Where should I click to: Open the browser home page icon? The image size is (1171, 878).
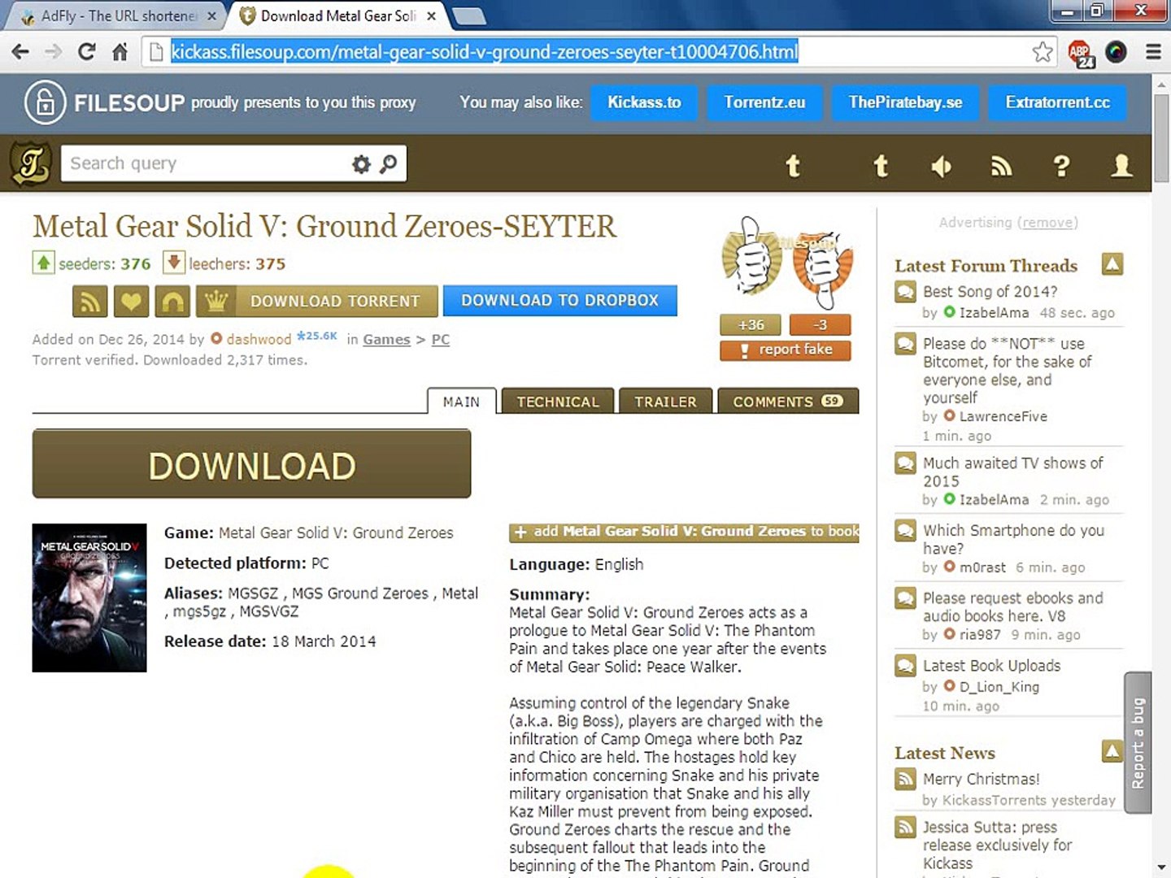[x=120, y=52]
